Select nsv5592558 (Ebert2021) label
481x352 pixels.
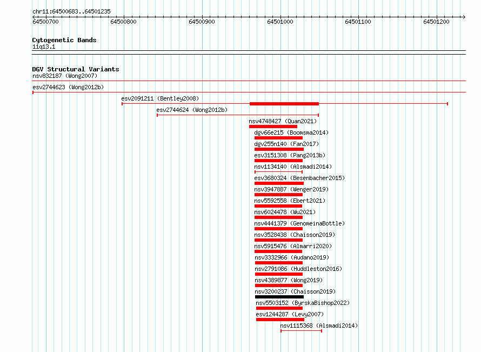click(290, 201)
